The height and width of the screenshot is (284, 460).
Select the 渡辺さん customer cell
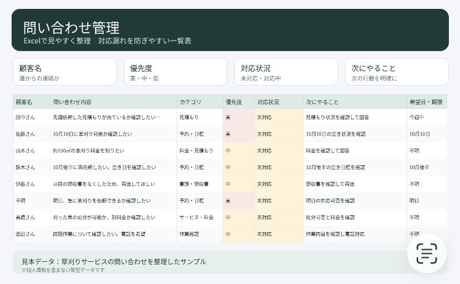pyautogui.click(x=32, y=234)
